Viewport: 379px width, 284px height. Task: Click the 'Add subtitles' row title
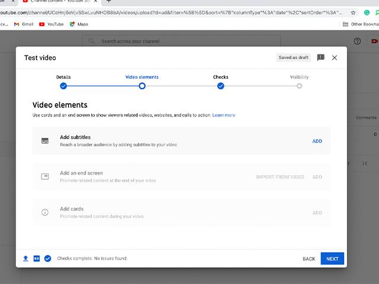75,137
